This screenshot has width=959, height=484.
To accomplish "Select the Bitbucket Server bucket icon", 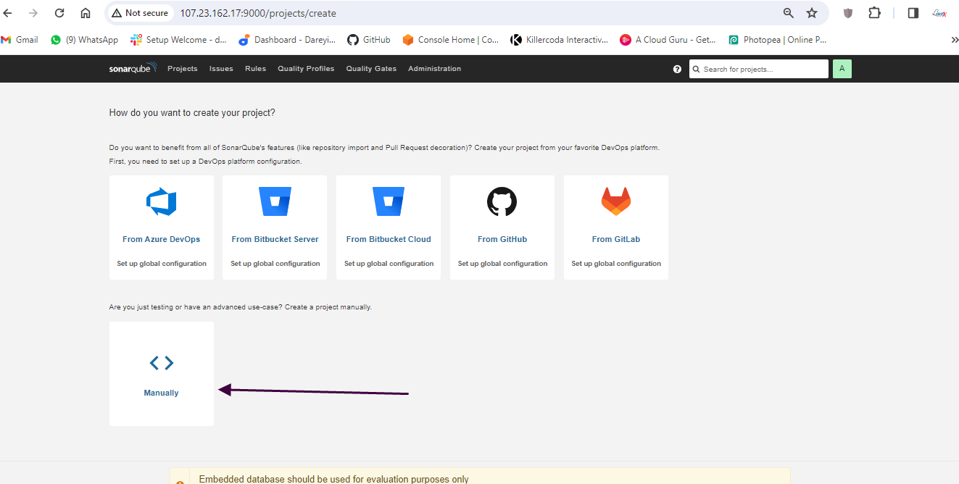I will (x=275, y=201).
